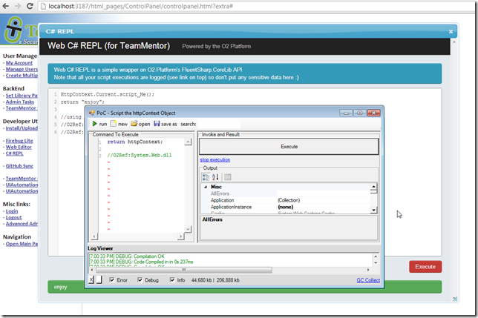Click the GC Collect link
This screenshot has width=478, height=318.
[x=368, y=280]
